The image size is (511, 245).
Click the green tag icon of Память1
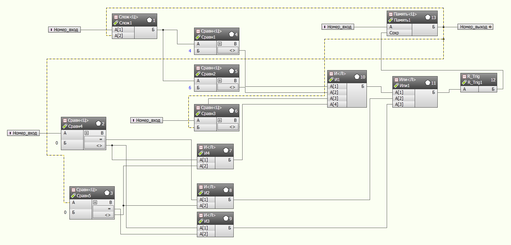[x=391, y=20]
